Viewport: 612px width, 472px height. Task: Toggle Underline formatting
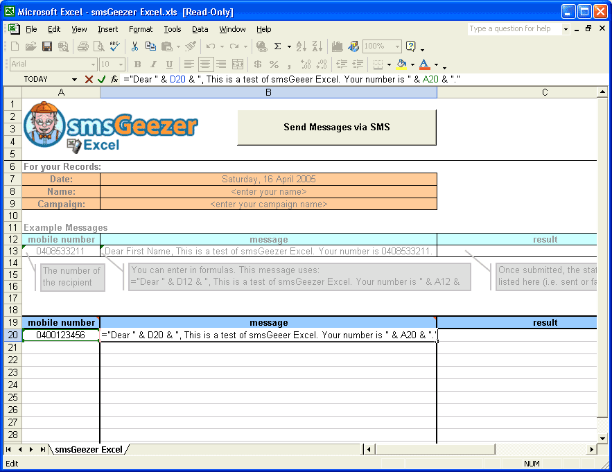[169, 64]
